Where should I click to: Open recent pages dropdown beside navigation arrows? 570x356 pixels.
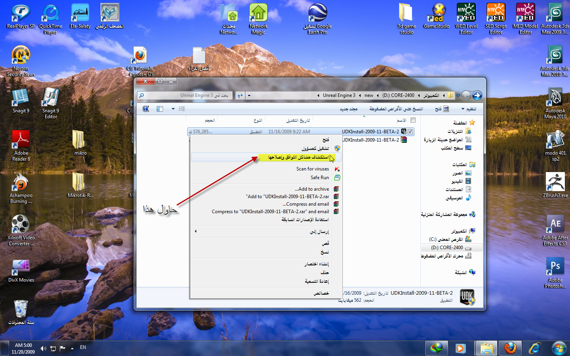point(458,95)
